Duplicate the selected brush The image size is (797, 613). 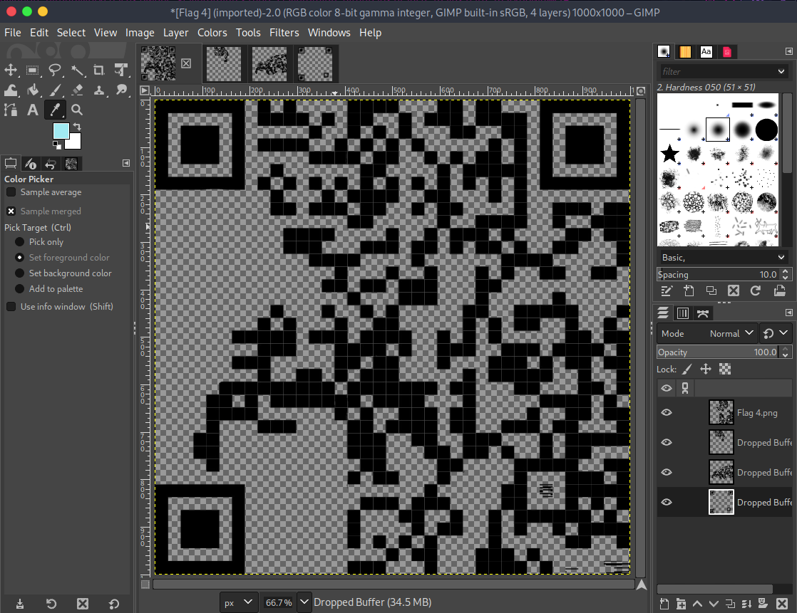[x=711, y=290]
